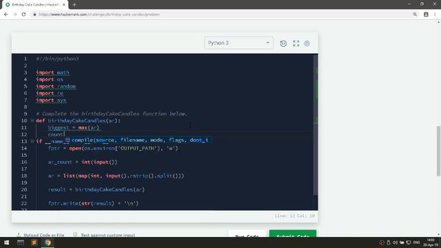The width and height of the screenshot is (441, 248).
Task: Click the Chrome taskbar icon
Action: (x=48, y=242)
